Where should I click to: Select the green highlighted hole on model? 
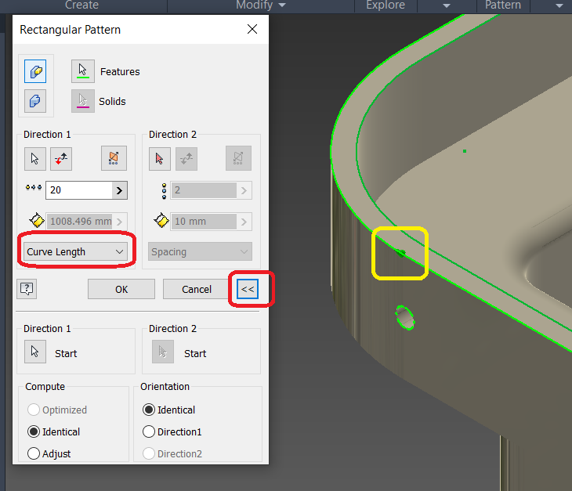405,318
